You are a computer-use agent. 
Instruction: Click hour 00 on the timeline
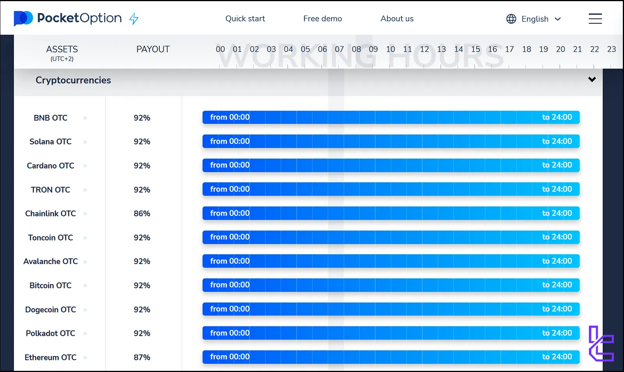pos(220,49)
